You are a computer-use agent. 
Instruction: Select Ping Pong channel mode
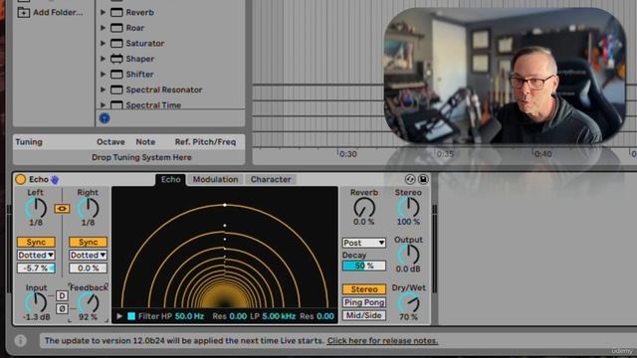tap(364, 302)
